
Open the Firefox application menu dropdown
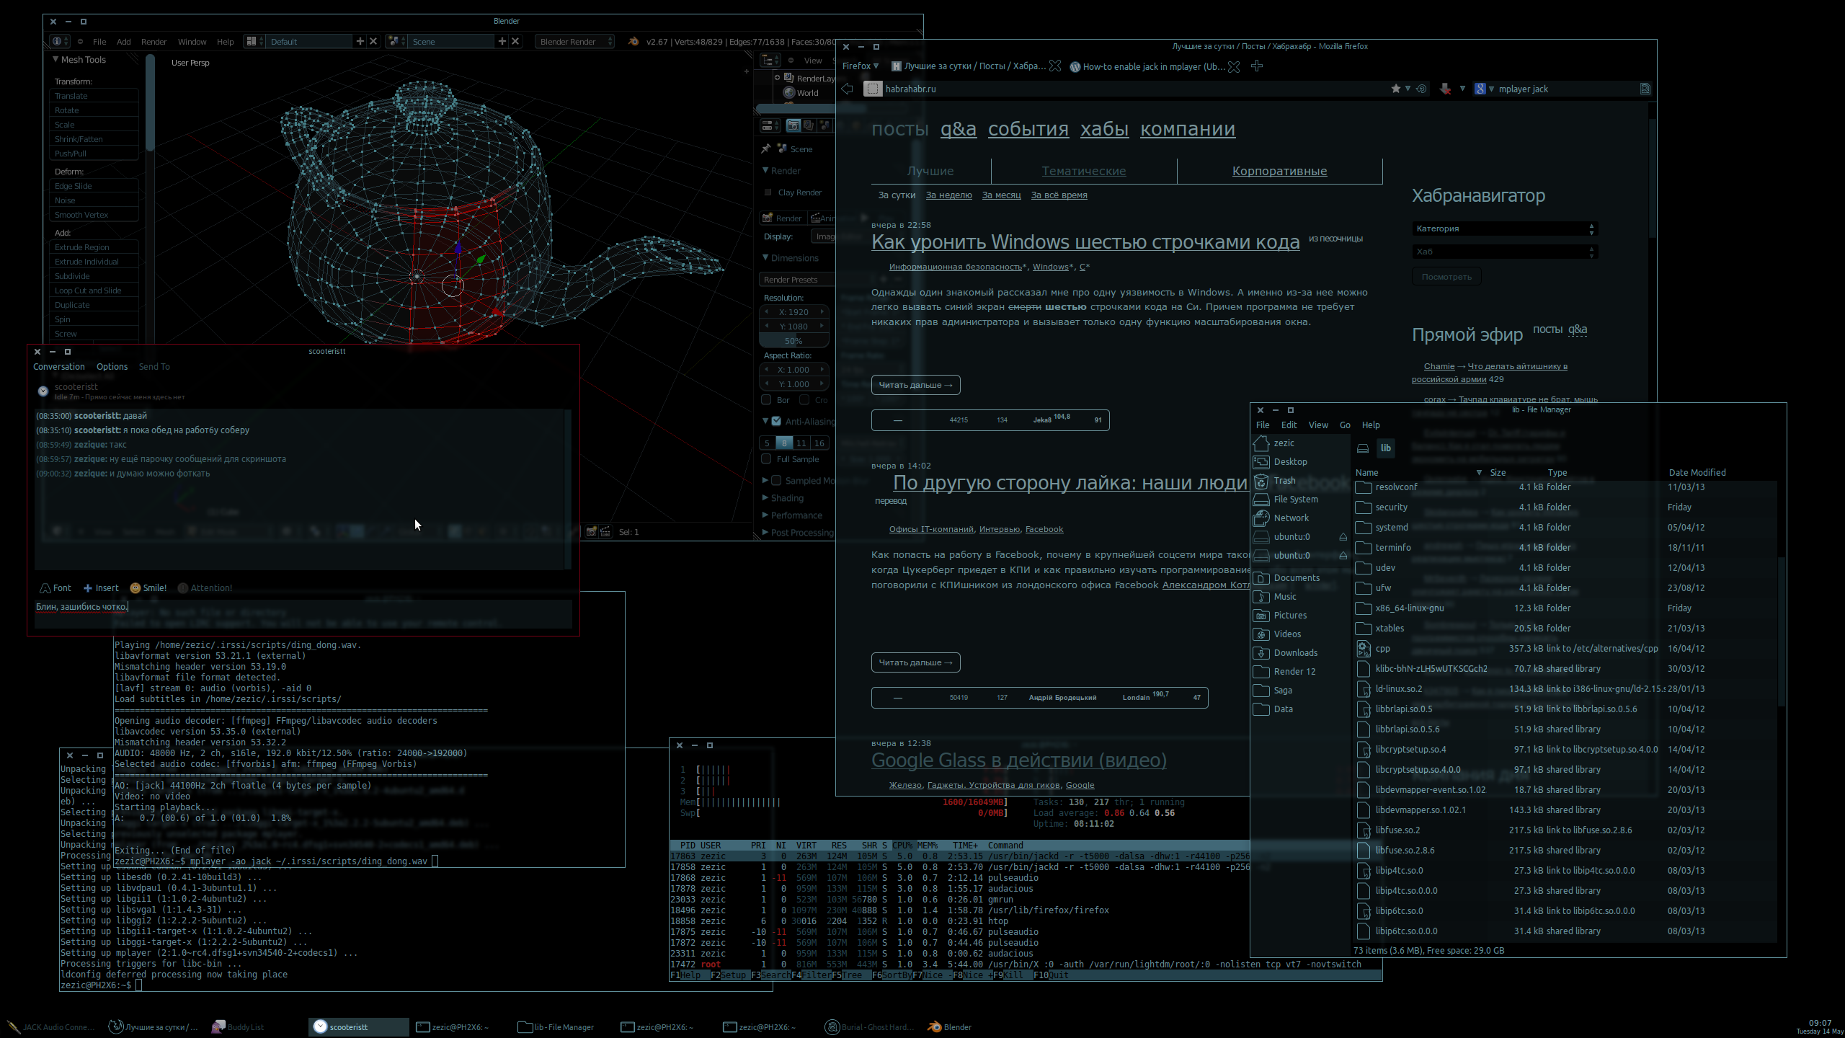tap(860, 66)
